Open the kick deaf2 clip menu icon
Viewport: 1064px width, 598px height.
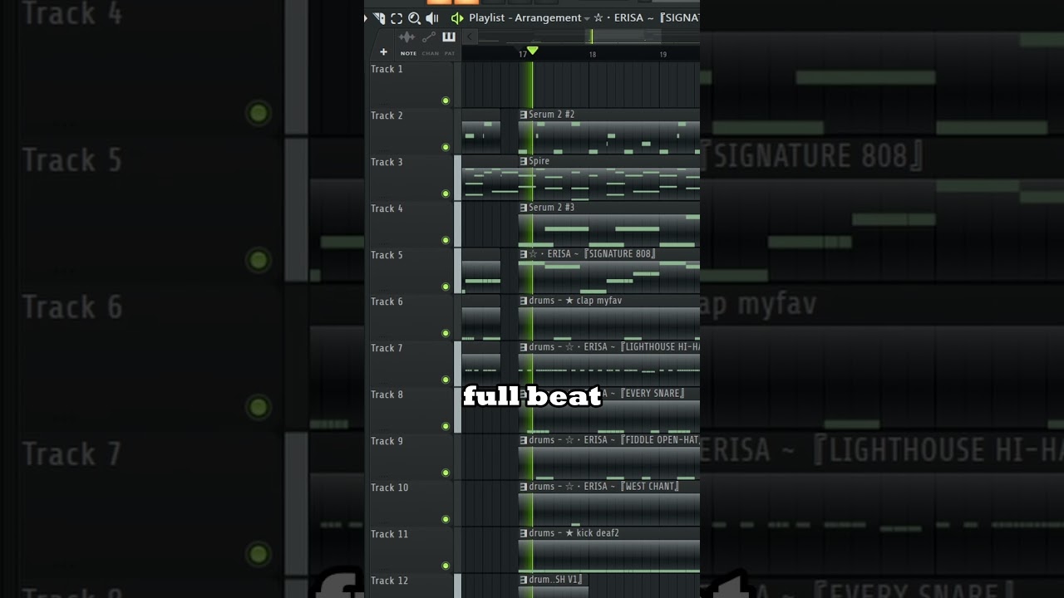coord(524,533)
